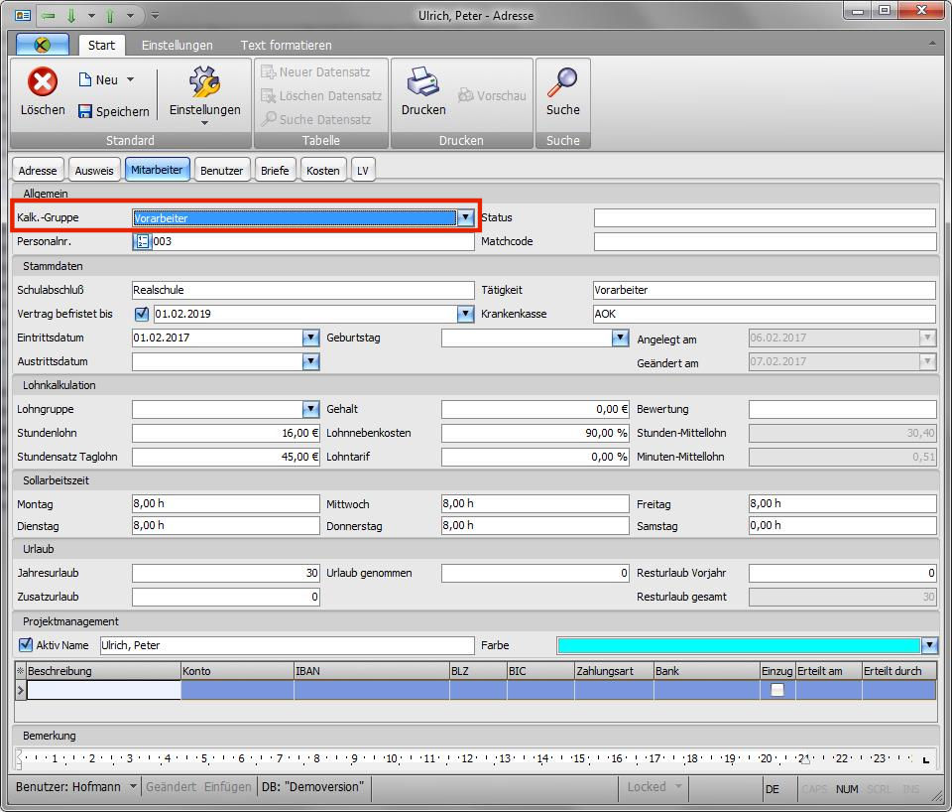Click the Matchcode input field
The image size is (952, 812).
(x=765, y=241)
